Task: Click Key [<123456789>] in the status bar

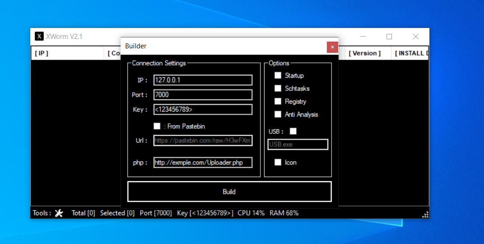Action: (x=205, y=213)
